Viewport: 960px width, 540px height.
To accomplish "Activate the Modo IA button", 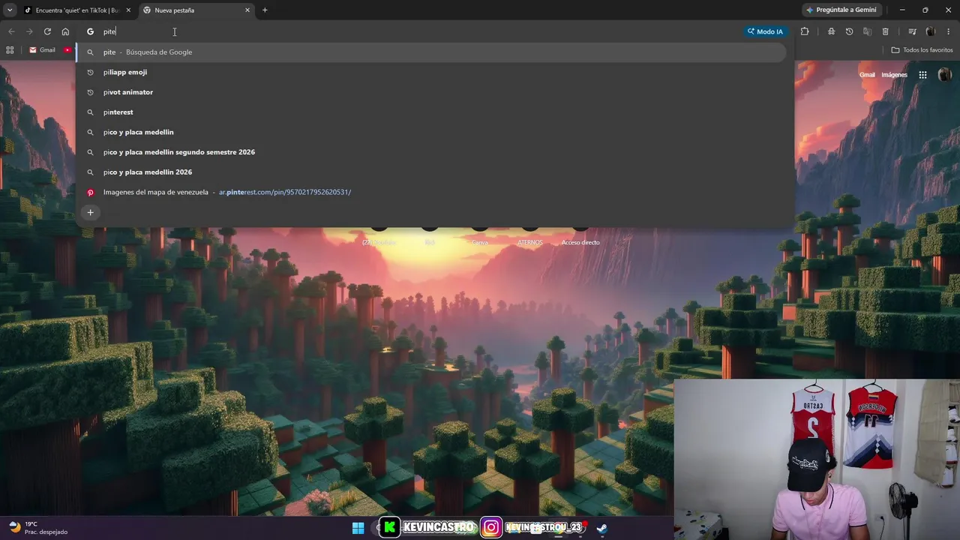I will pyautogui.click(x=765, y=31).
